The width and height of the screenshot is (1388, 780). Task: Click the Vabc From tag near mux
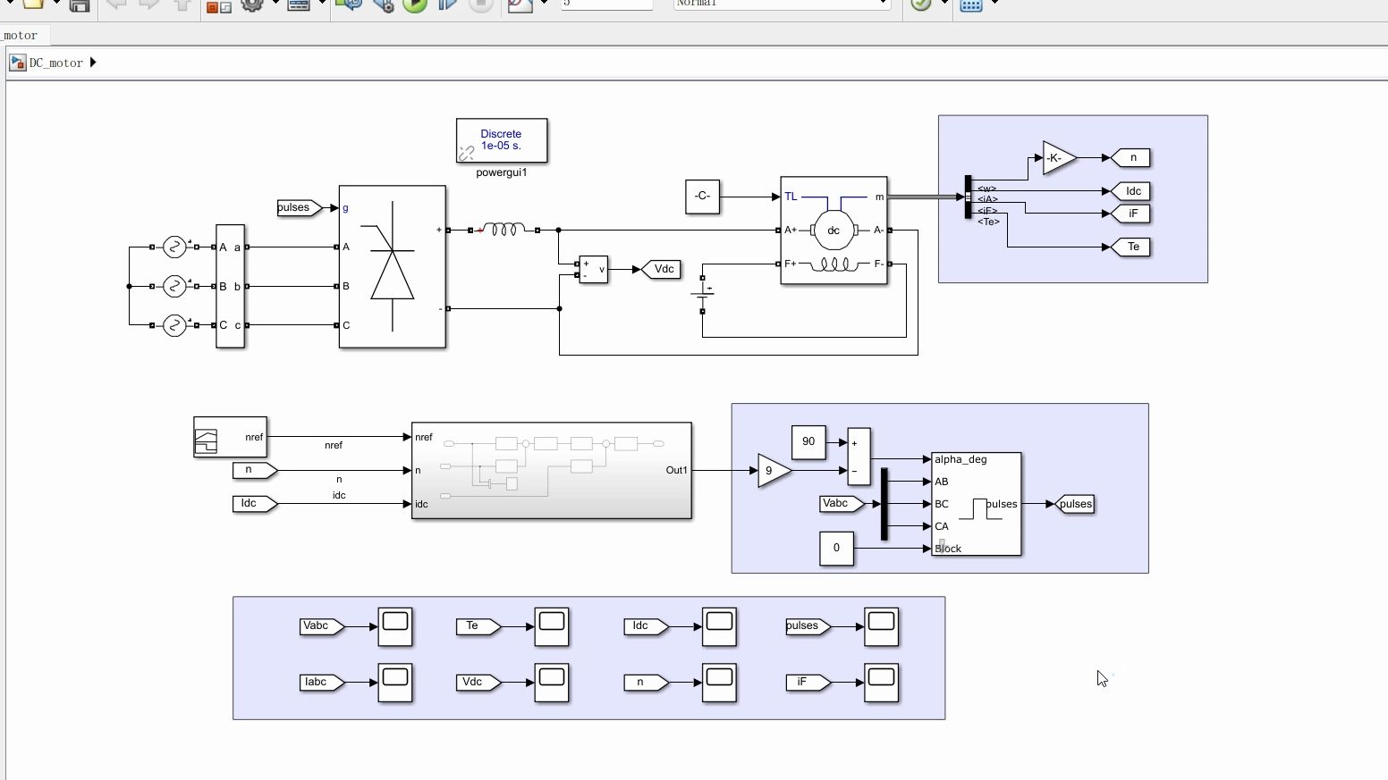pyautogui.click(x=842, y=504)
